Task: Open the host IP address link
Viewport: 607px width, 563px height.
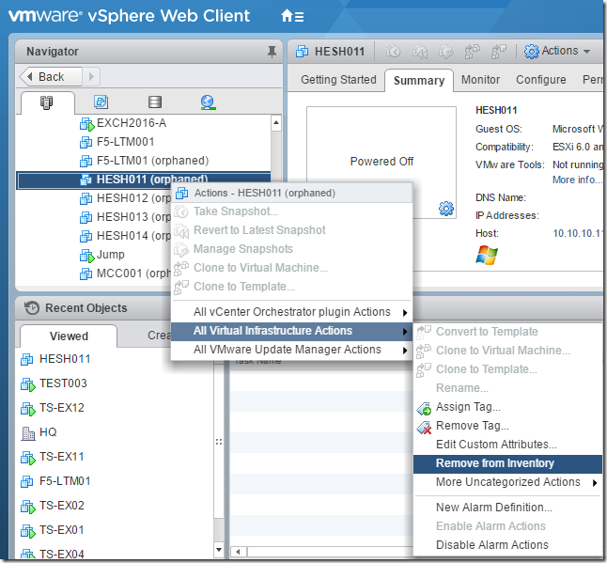Action: pyautogui.click(x=577, y=233)
